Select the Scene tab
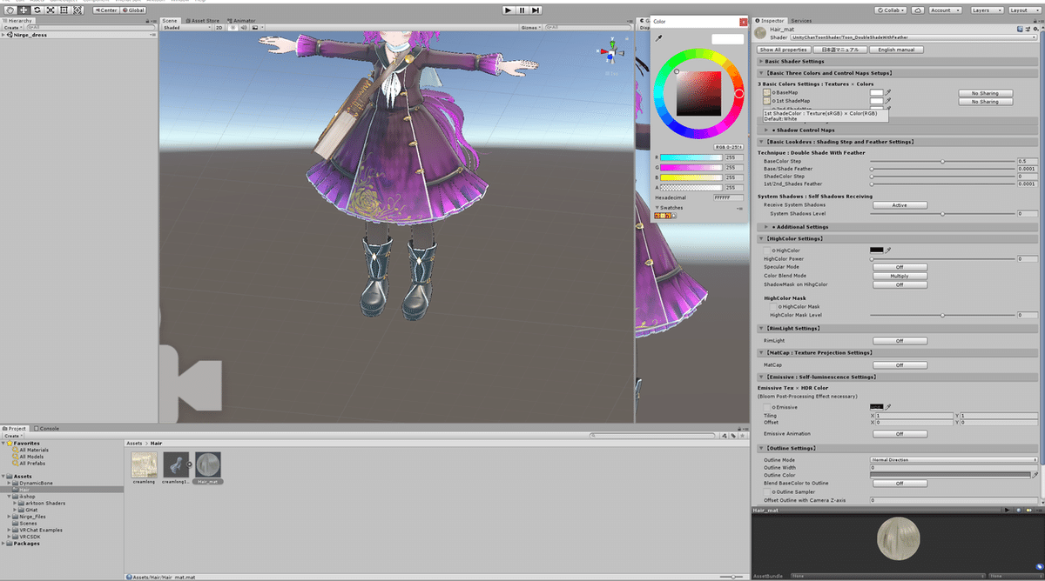 [169, 20]
